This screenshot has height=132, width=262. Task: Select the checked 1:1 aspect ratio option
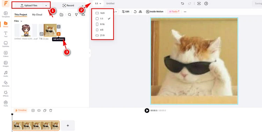102,19
